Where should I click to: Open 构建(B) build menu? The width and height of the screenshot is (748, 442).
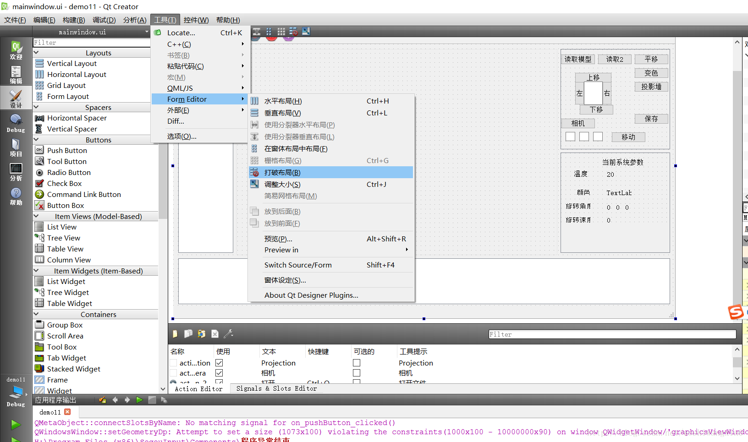pos(74,20)
